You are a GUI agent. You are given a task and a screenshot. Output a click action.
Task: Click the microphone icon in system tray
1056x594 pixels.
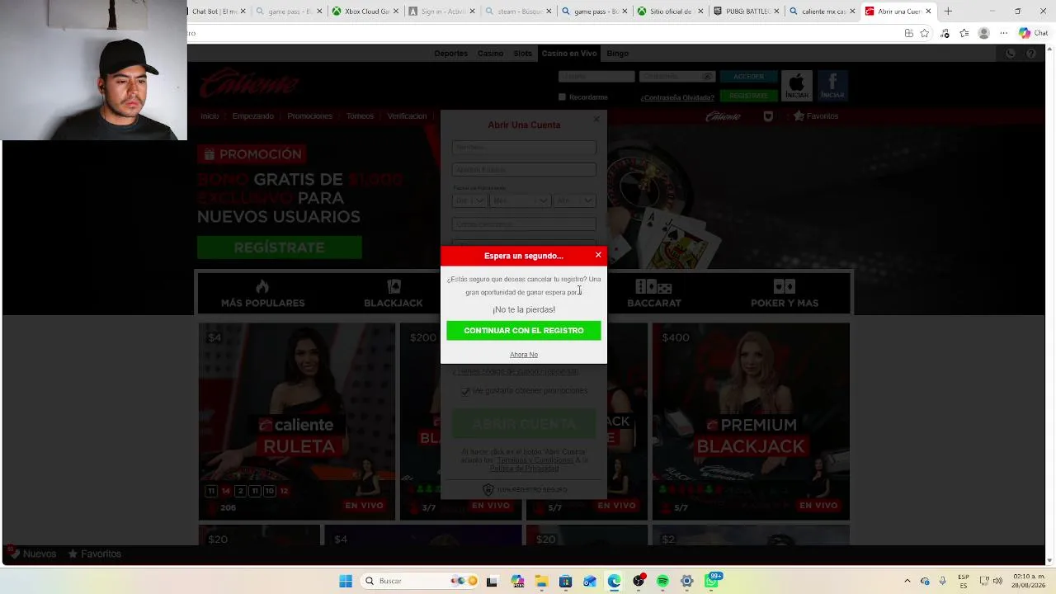(943, 582)
